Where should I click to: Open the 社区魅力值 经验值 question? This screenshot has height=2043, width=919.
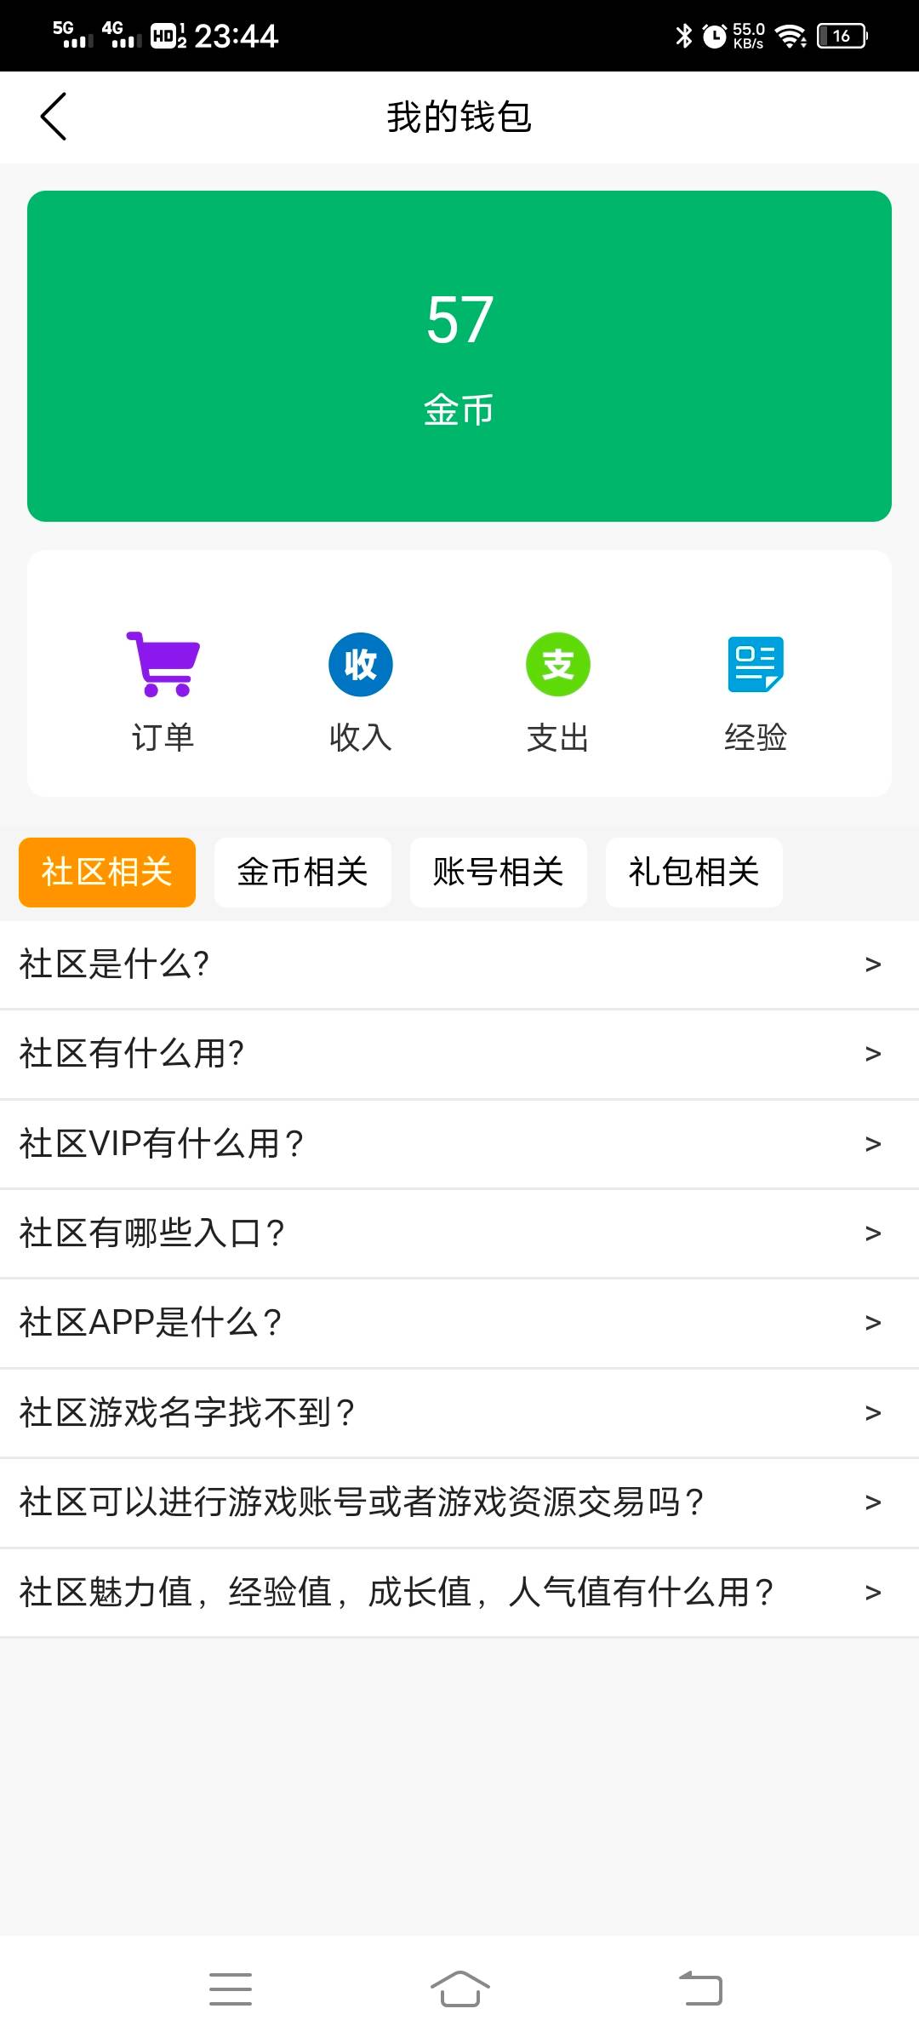(x=397, y=1593)
